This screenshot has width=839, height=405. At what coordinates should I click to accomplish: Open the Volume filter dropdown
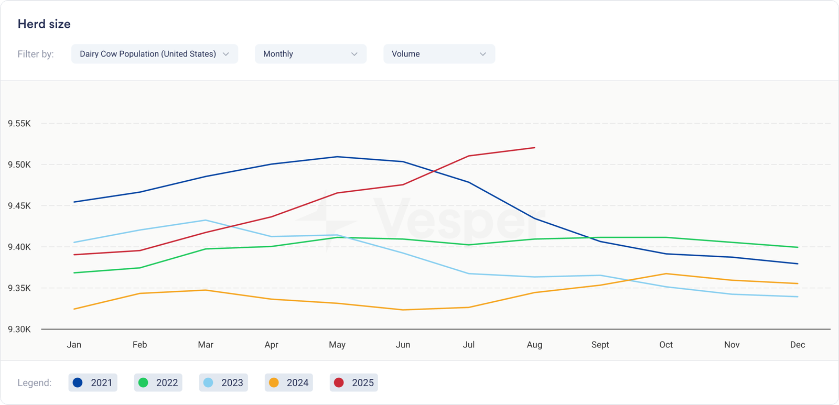433,54
